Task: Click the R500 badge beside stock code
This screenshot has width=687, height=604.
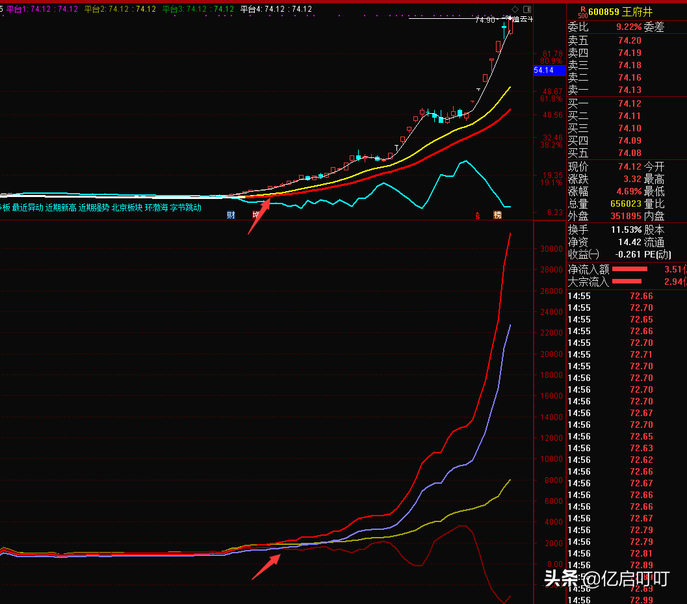Action: [x=582, y=12]
